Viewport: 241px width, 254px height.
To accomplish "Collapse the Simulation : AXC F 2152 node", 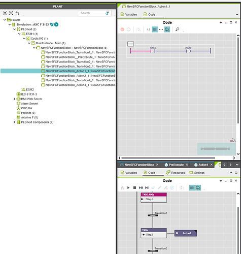I will click(x=10, y=24).
